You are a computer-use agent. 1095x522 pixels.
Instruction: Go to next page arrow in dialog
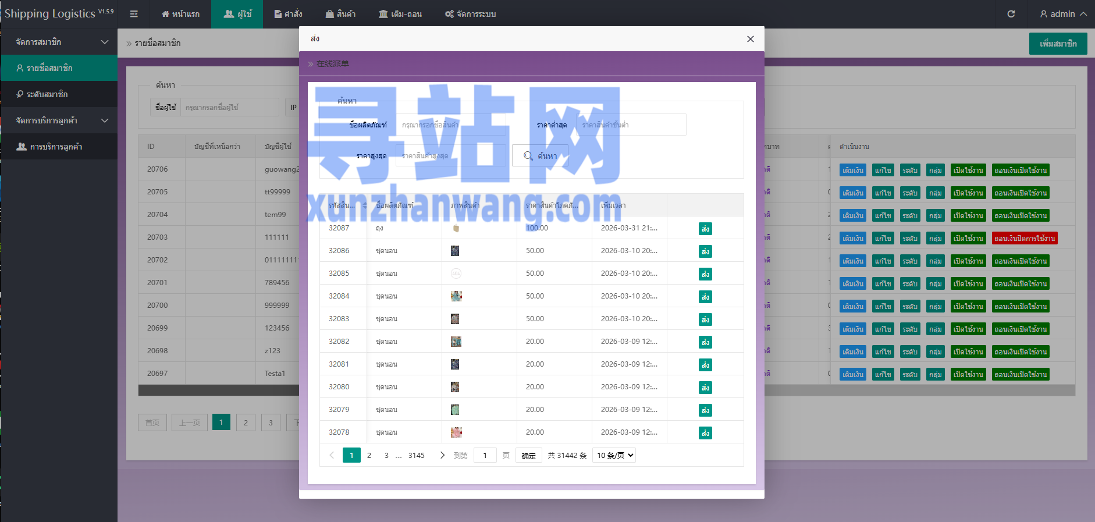point(442,455)
